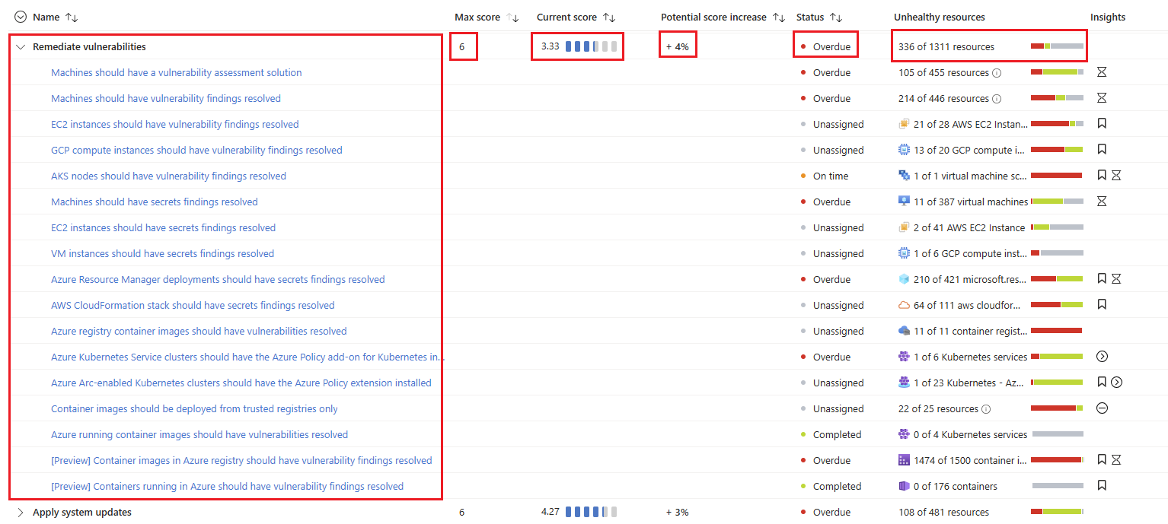Open Preview Containers running in Azure link
The image size is (1168, 524).
click(227, 486)
